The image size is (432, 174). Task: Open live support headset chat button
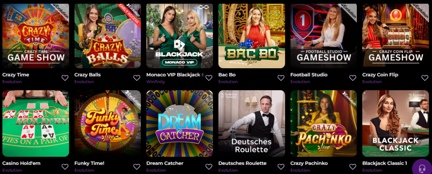tap(422, 168)
